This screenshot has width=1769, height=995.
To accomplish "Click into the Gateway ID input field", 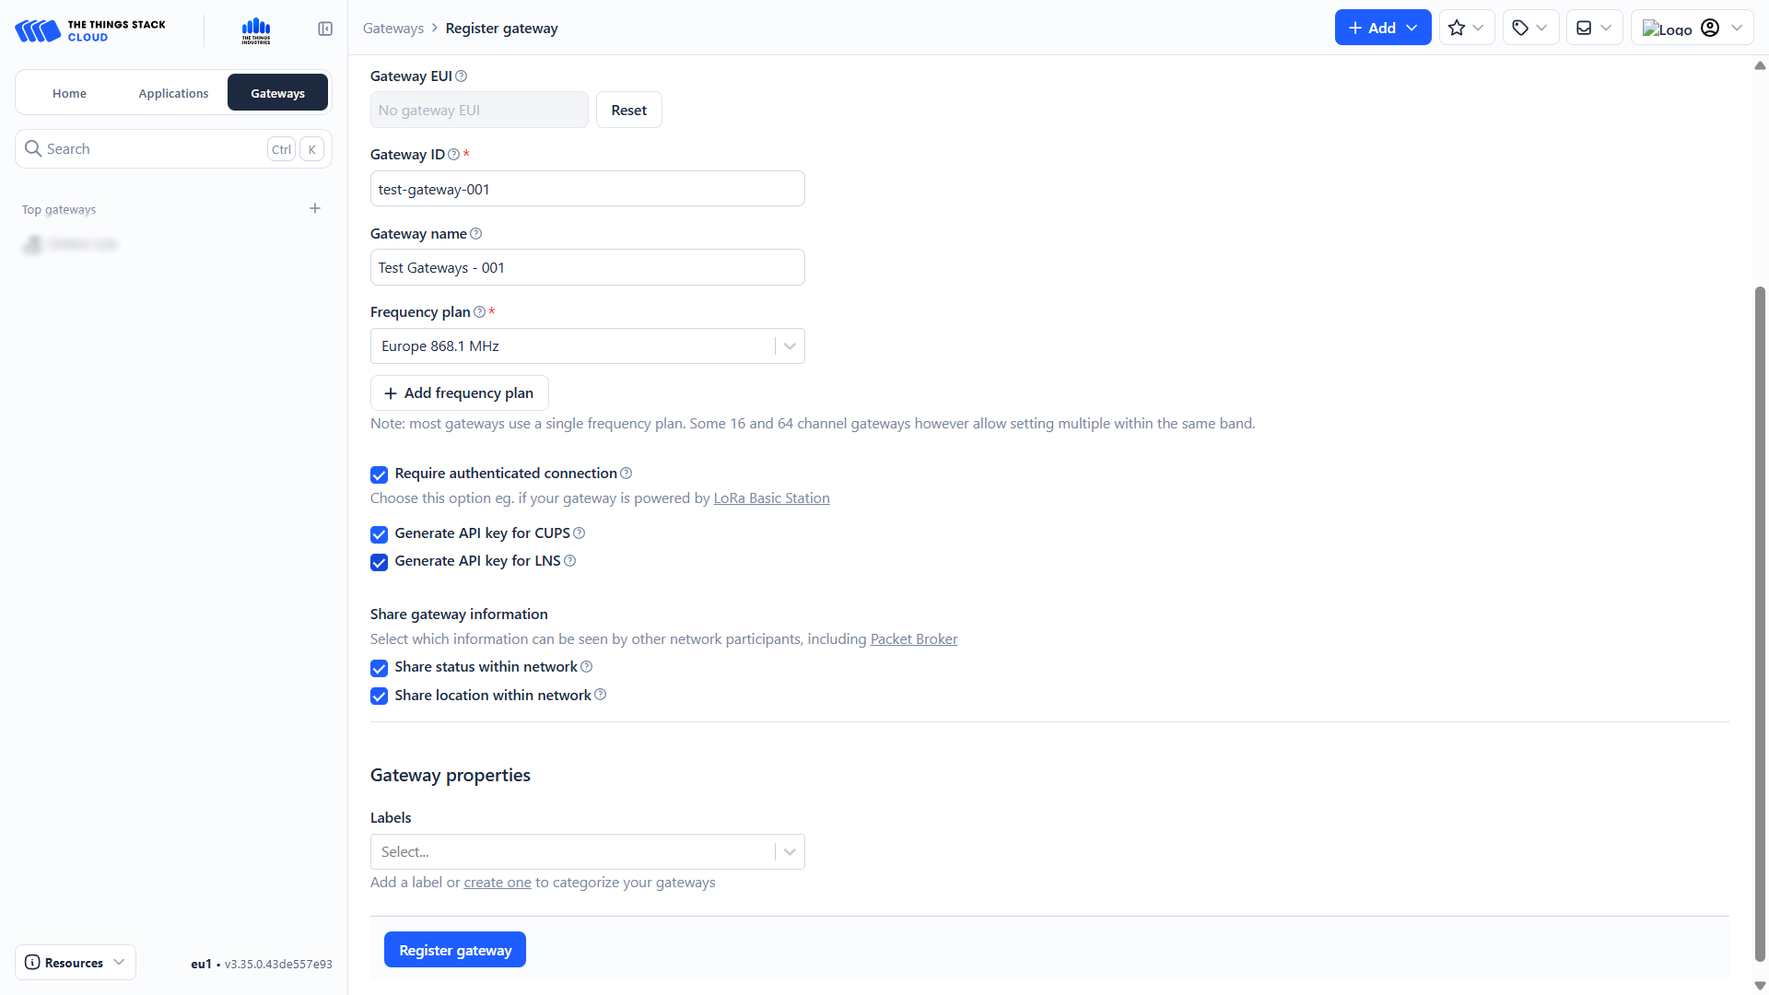I will point(587,189).
